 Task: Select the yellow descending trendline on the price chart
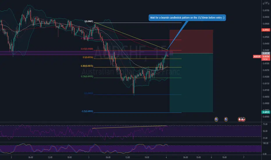(131, 36)
